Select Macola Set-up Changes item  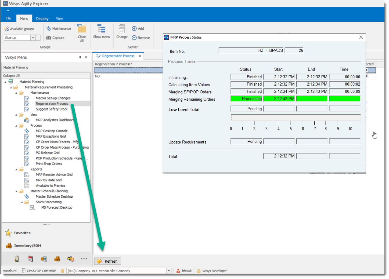point(53,98)
